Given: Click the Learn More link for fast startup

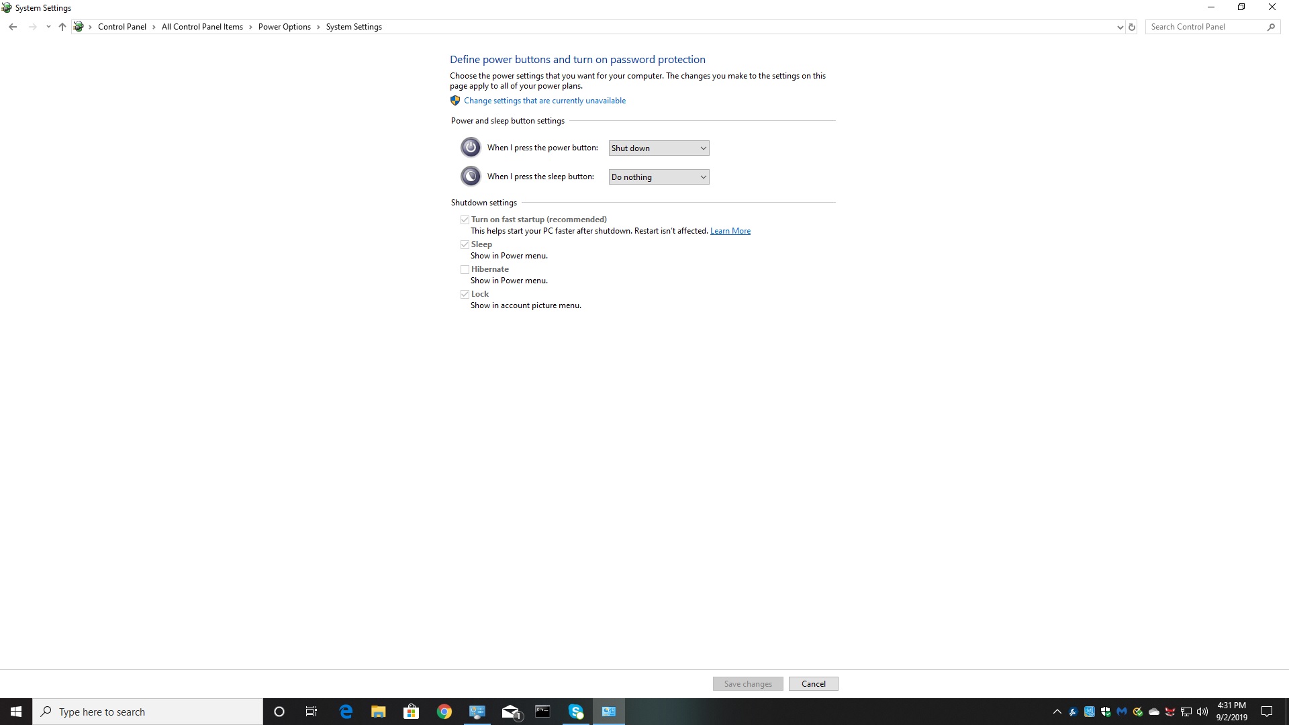Looking at the screenshot, I should pos(730,231).
